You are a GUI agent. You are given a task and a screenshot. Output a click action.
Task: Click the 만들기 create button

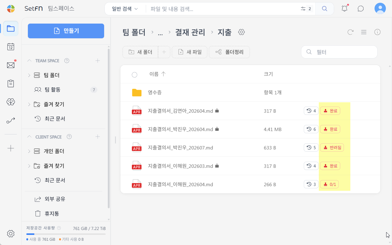(66, 31)
